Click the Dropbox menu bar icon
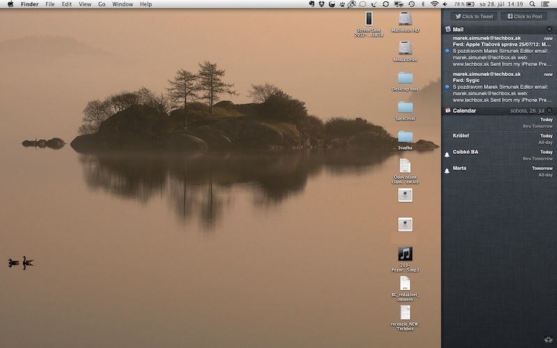 (x=322, y=4)
